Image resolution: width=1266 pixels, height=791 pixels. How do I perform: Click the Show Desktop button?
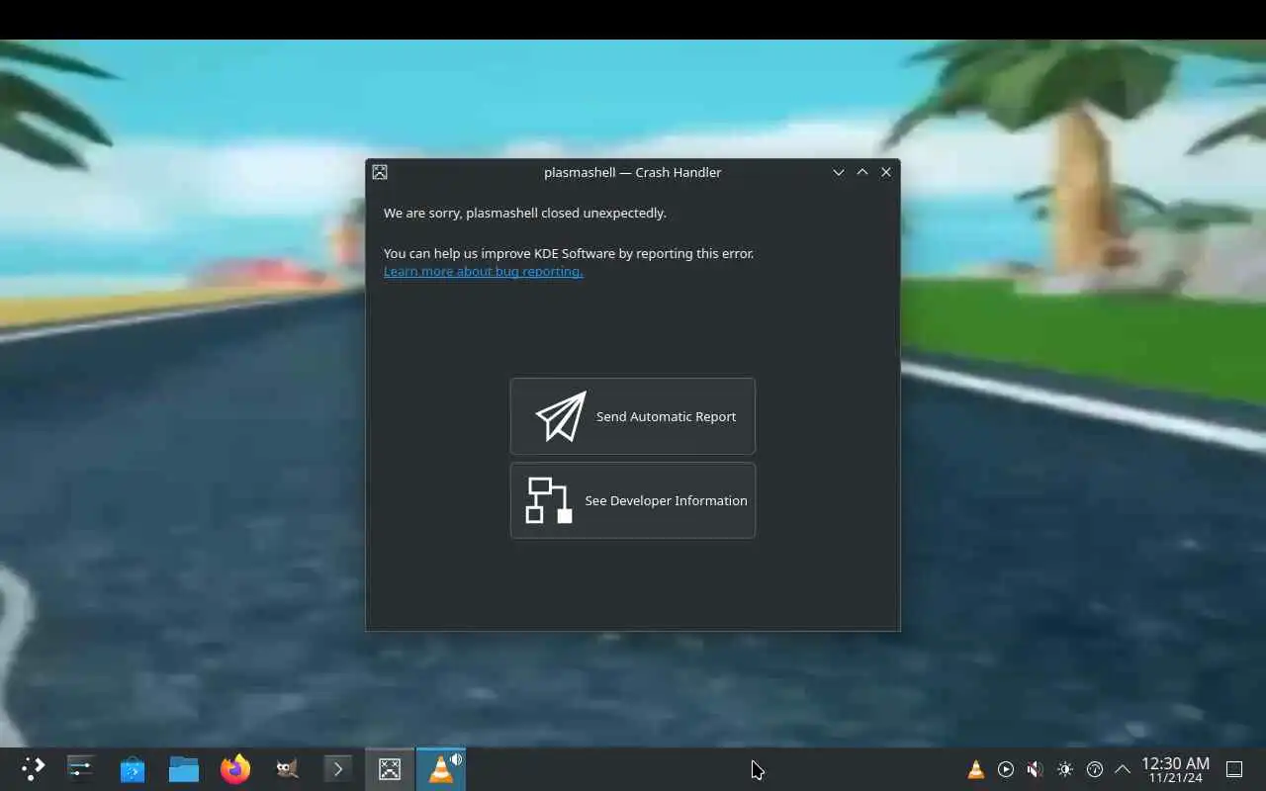coord(1234,769)
